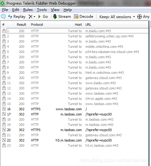Open the Rules menu
151x166 pixels.
point(28,10)
